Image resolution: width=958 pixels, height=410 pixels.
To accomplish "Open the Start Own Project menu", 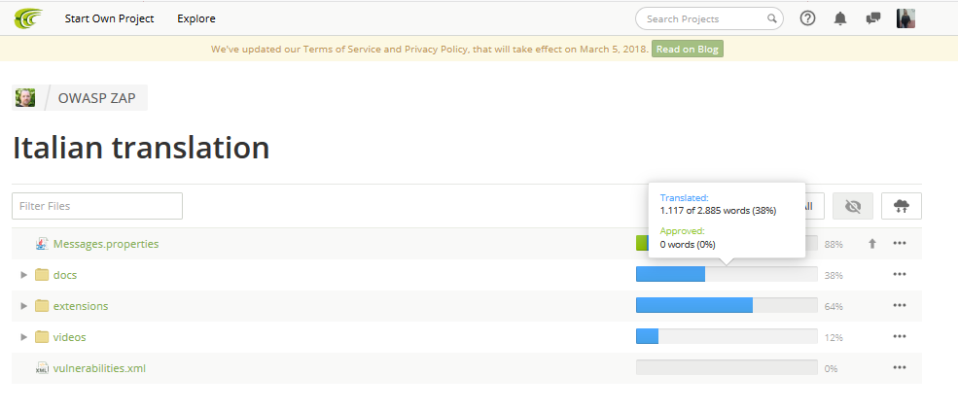I will (x=109, y=18).
